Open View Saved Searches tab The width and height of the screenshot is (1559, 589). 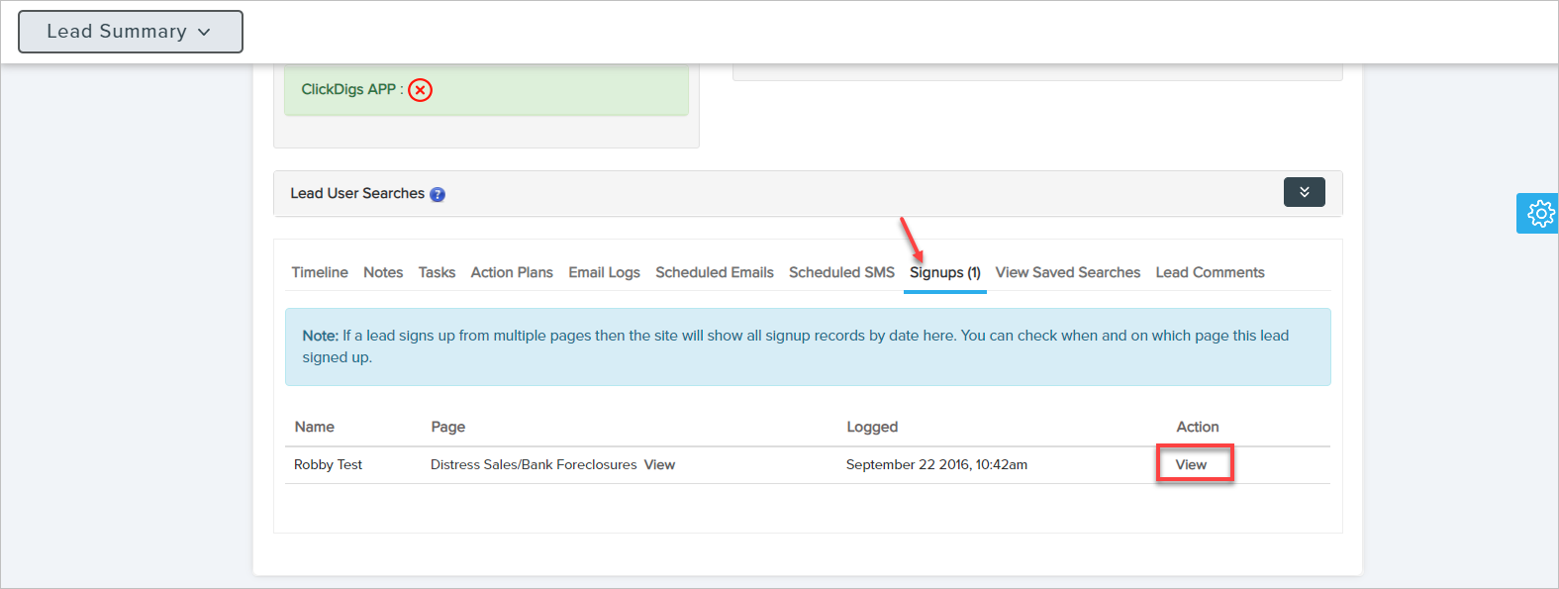point(1068,272)
